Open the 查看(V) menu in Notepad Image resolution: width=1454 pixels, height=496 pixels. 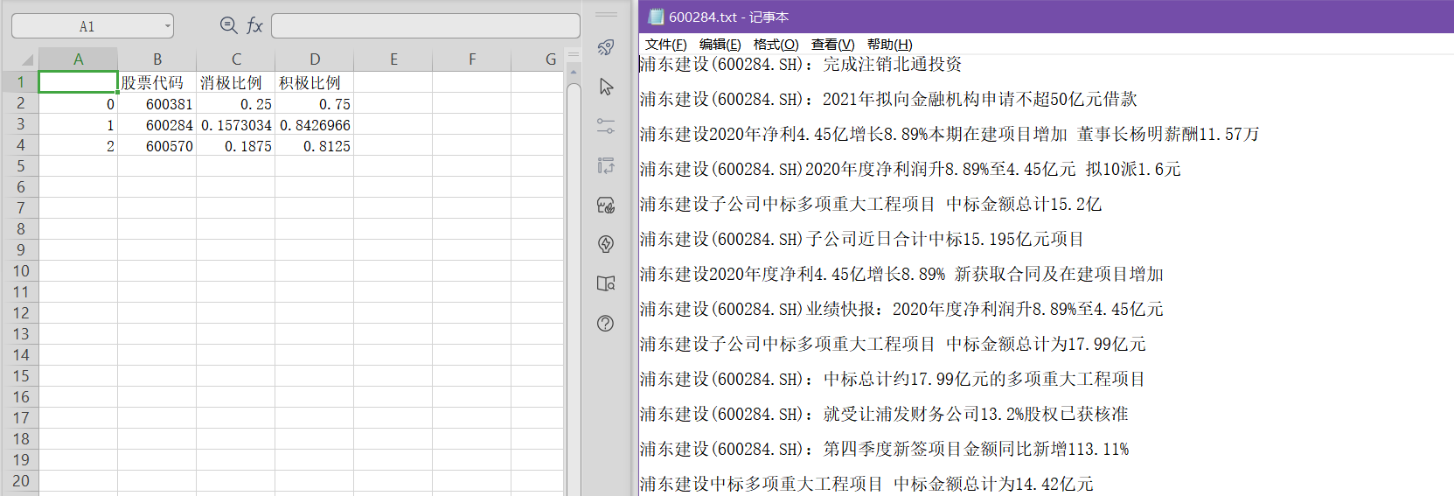point(832,45)
